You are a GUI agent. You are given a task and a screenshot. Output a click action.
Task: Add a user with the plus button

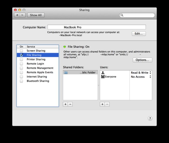[x=102, y=104]
